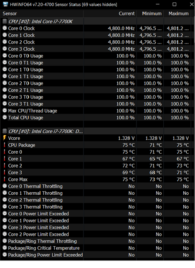Click the Vcore current value 1.328 V
Screen dimensions: 195x268
tap(126, 138)
